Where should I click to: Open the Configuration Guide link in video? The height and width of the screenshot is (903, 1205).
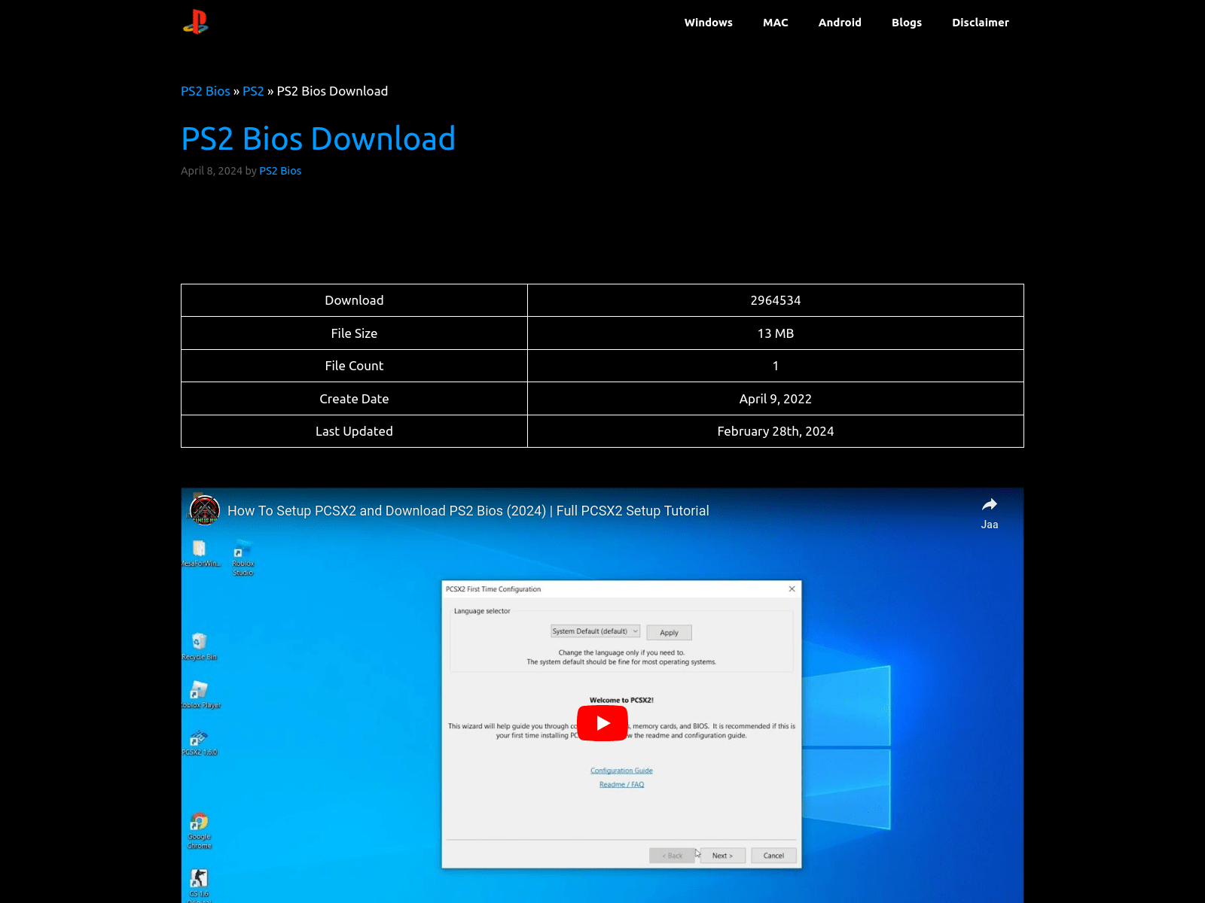(621, 771)
